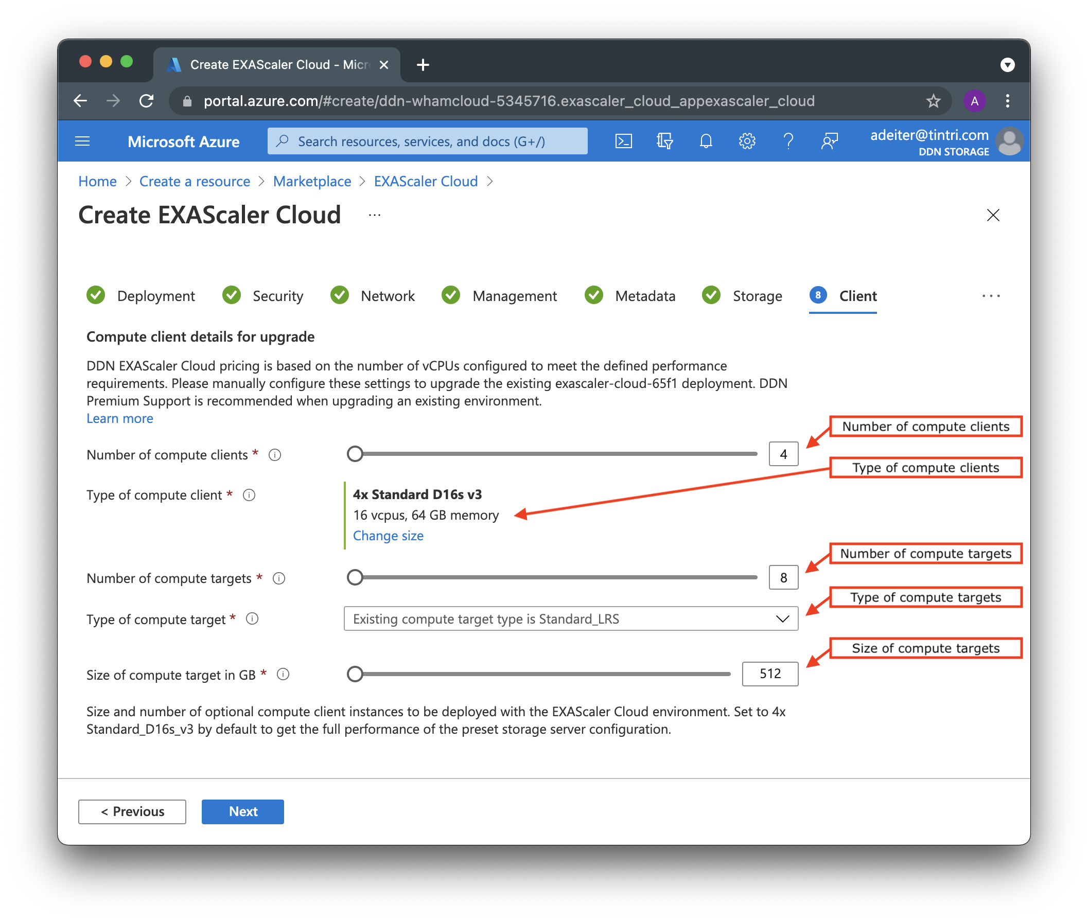Screen dimensions: 1088x921
Task: Bookmark this page with the star icon
Action: click(x=933, y=101)
